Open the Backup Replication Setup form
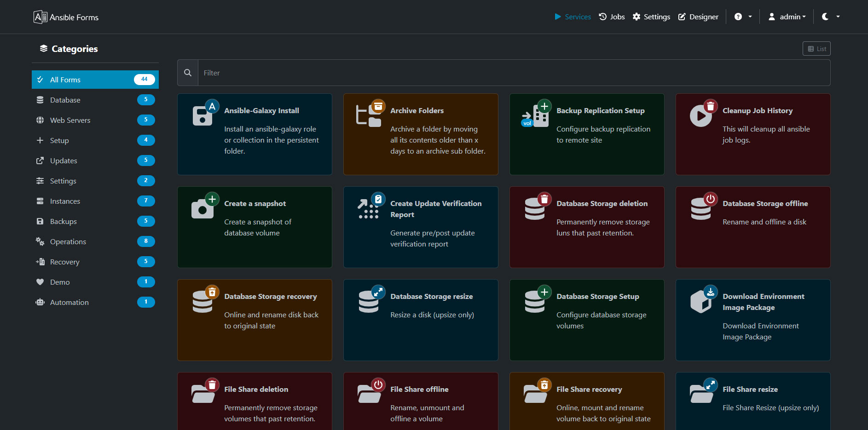Viewport: 868px width, 430px height. [x=600, y=111]
